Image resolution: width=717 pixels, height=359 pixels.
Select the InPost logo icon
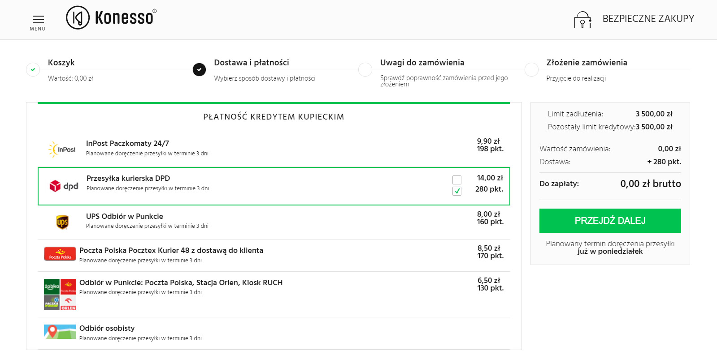pos(62,149)
